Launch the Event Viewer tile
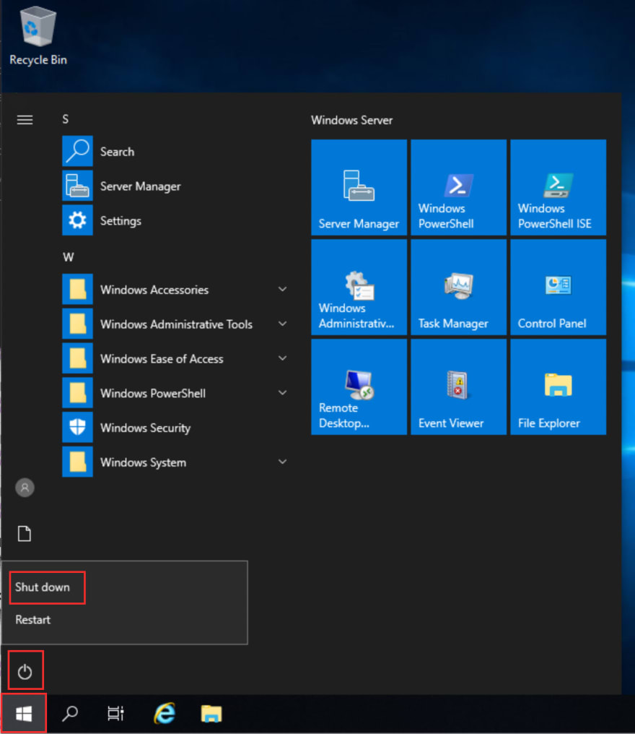The height and width of the screenshot is (734, 635). click(458, 387)
